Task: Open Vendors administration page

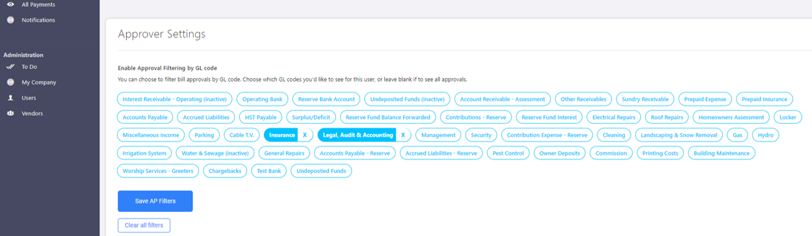Action: coord(33,113)
